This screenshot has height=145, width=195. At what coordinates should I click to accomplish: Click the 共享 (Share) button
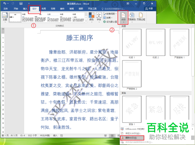pos(149,9)
